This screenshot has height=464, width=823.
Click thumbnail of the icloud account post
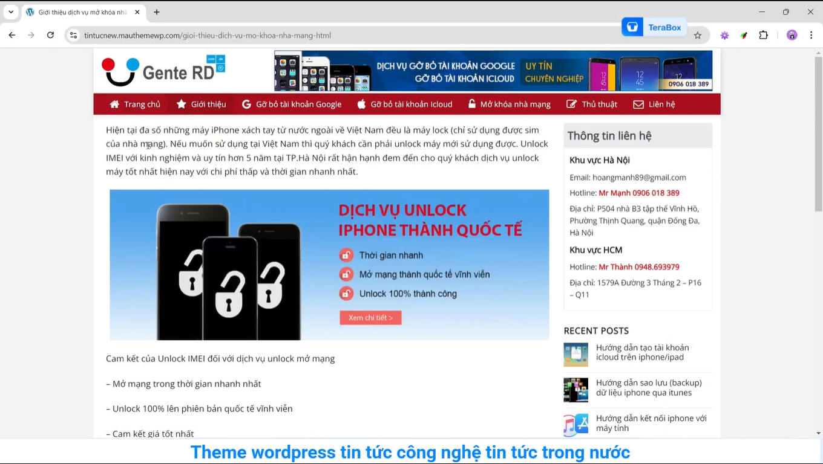pyautogui.click(x=575, y=355)
